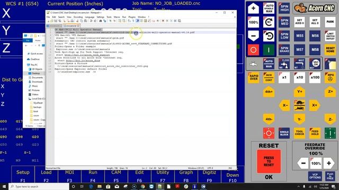Jog fourth axis positive with 4th+

269,92
